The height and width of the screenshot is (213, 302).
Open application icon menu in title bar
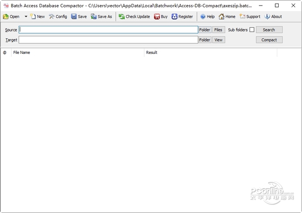coord(6,6)
